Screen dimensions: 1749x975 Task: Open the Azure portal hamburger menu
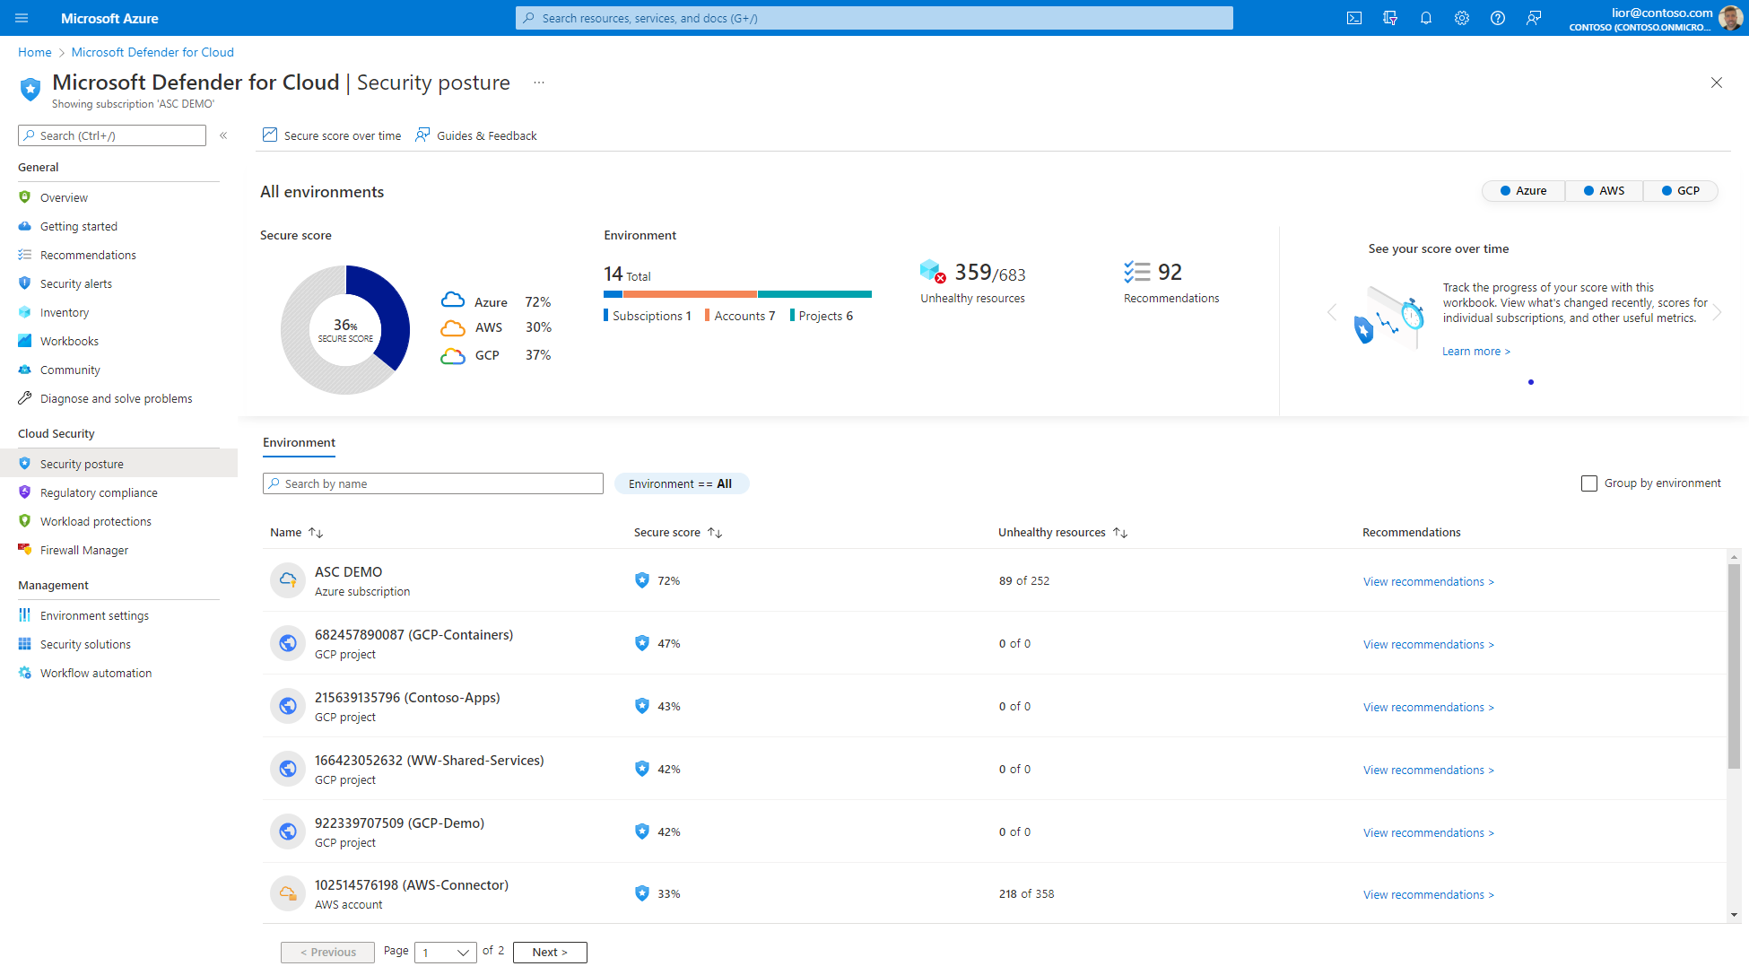click(22, 18)
